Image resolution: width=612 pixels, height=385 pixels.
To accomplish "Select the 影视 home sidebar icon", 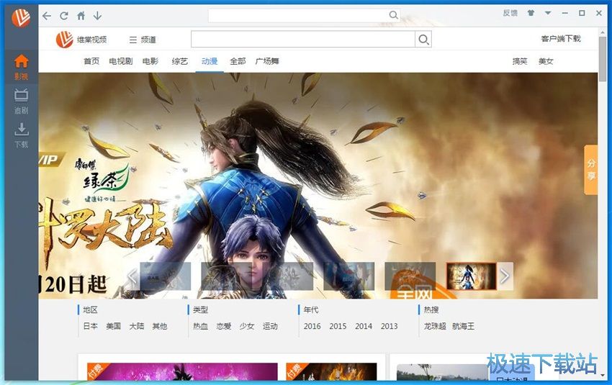I will click(x=22, y=67).
